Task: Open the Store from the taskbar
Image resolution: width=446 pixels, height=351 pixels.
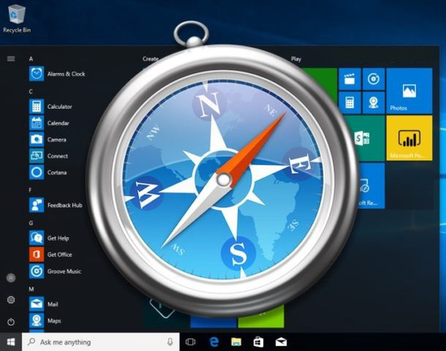Action: (x=258, y=342)
